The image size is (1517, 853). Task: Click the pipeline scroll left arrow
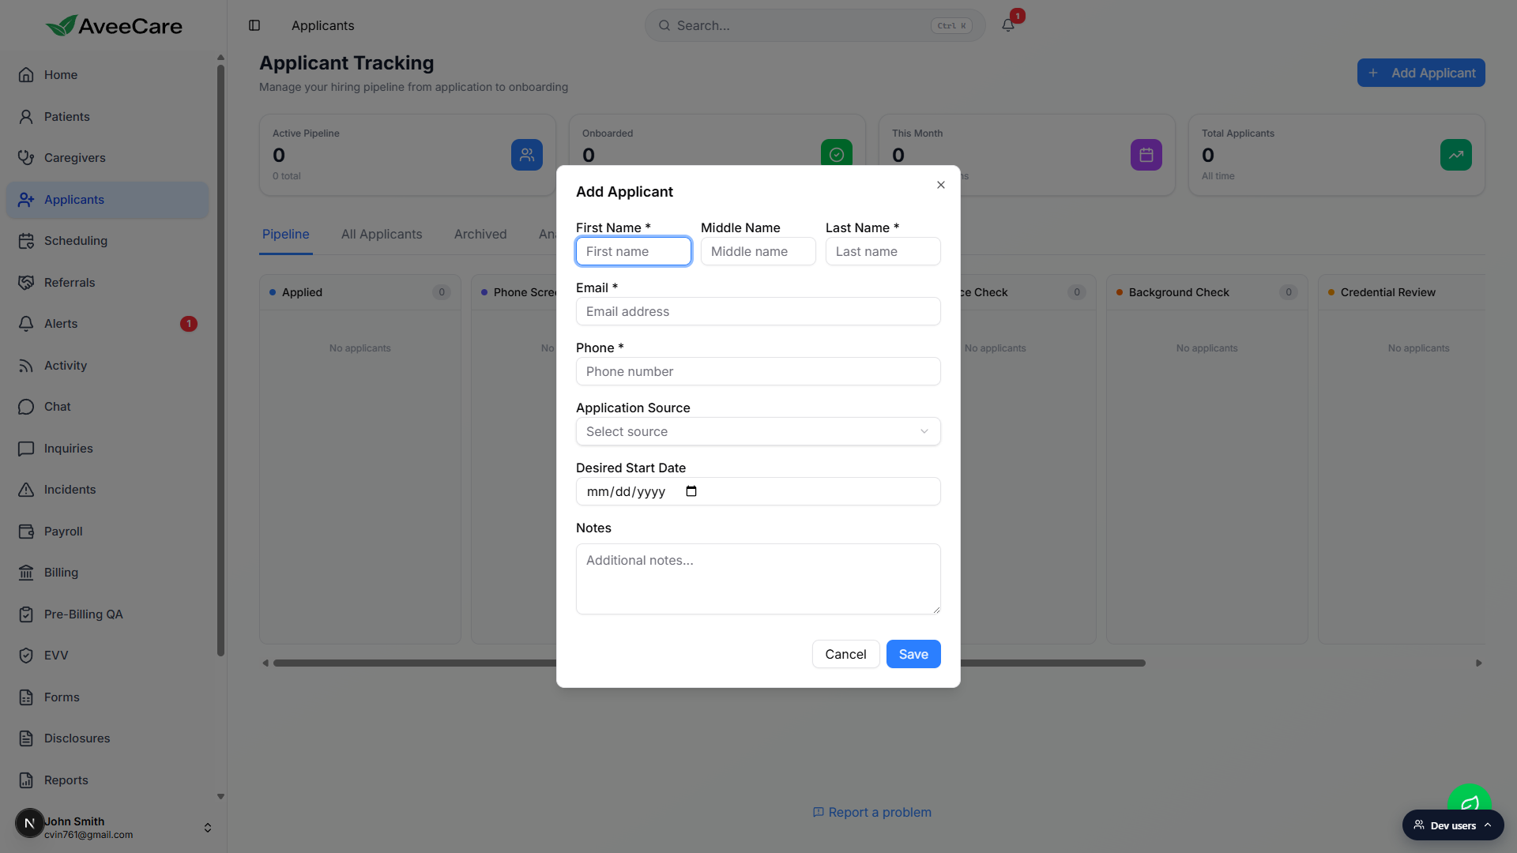click(265, 663)
